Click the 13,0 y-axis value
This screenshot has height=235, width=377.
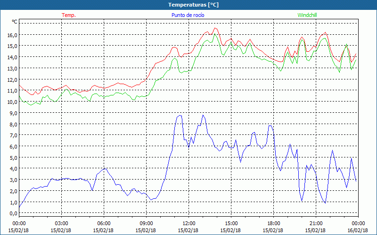click(13, 68)
